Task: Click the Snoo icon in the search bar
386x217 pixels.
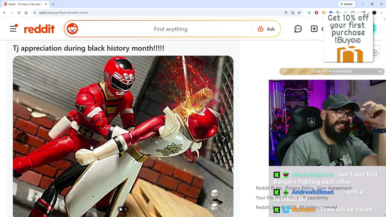Action: (x=72, y=29)
